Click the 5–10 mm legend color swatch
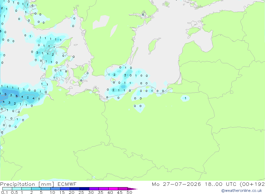265x194 pixels. pos(46,189)
